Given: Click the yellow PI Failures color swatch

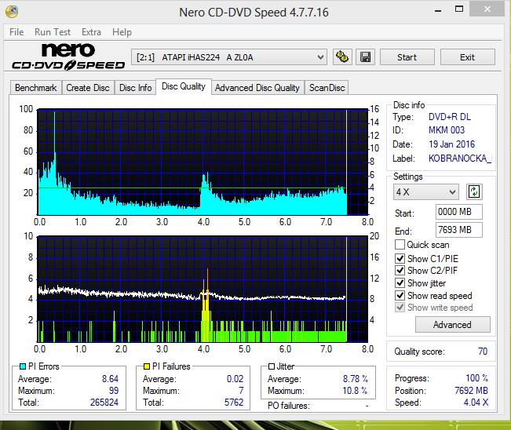Looking at the screenshot, I should [x=146, y=366].
